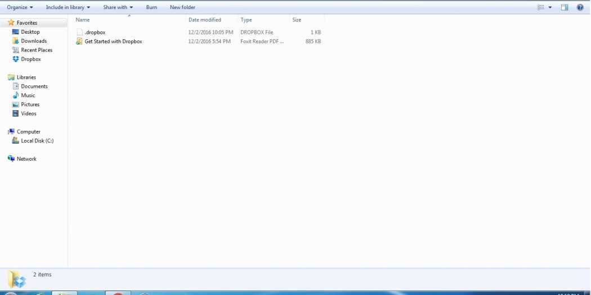The height and width of the screenshot is (295, 591).
Task: Sort by the Date modified column
Action: point(205,20)
